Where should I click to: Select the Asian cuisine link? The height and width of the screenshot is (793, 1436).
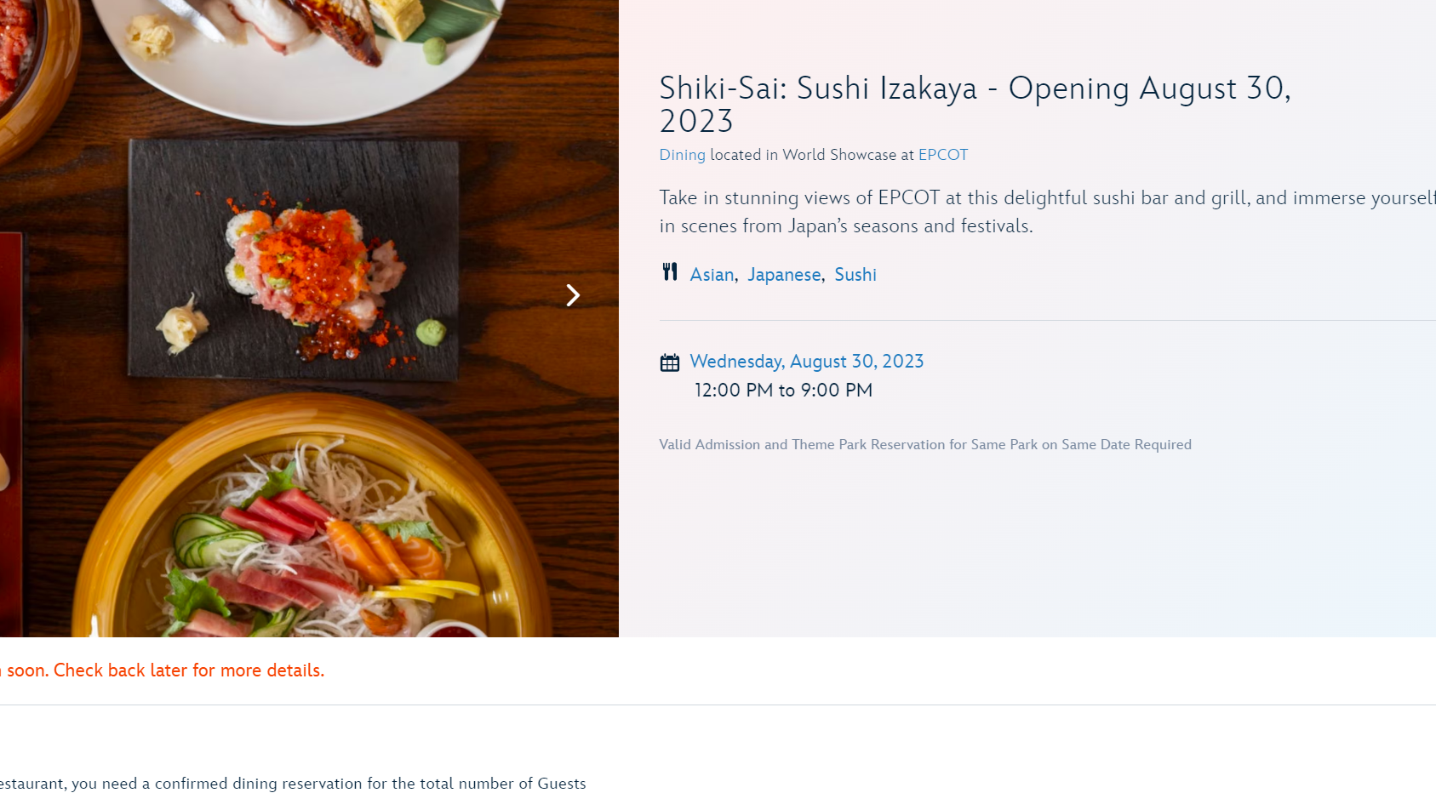pyautogui.click(x=712, y=275)
